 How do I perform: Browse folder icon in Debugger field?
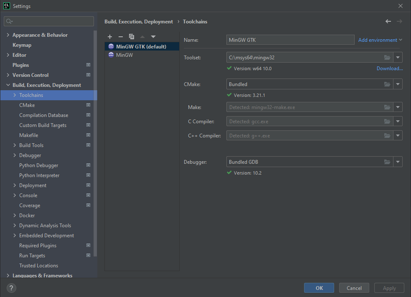point(387,162)
